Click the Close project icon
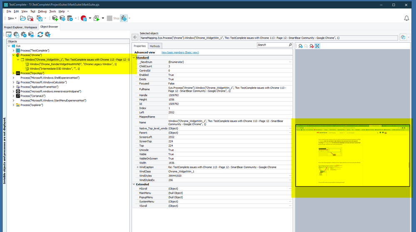Viewport: 416px width, 232px height. pos(30,18)
